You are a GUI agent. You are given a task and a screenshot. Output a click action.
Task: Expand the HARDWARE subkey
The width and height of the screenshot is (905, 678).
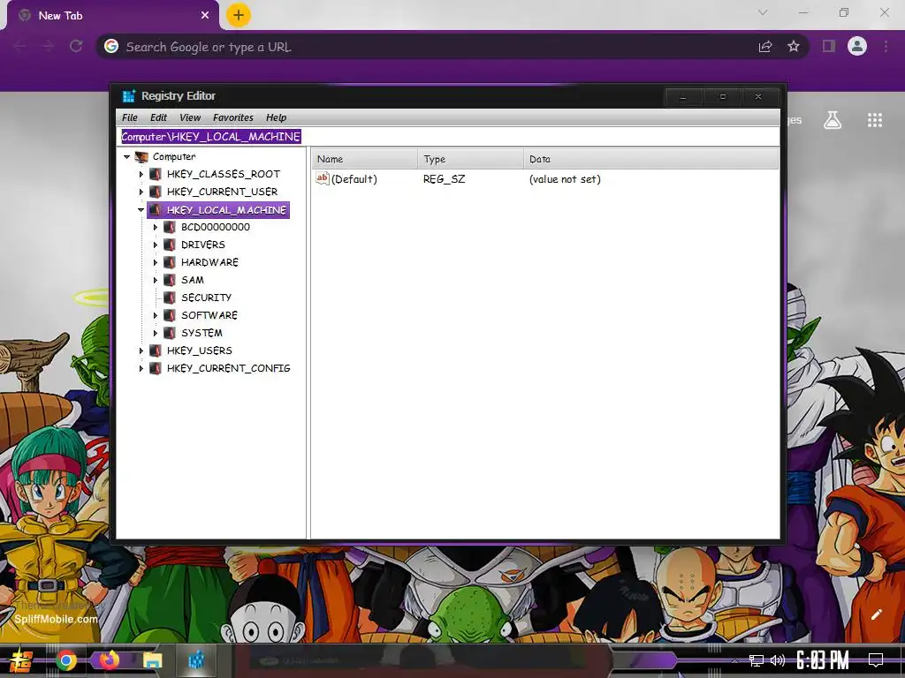(156, 262)
